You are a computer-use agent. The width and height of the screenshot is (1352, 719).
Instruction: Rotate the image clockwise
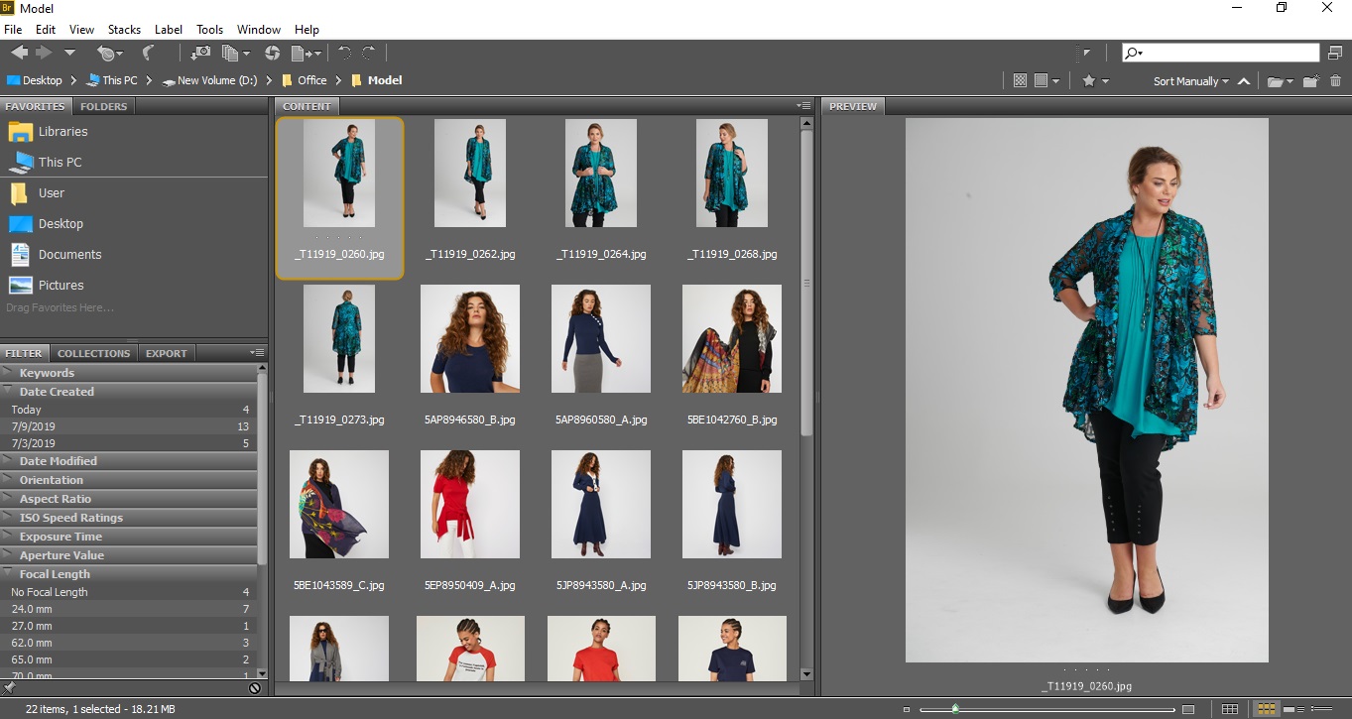click(368, 53)
